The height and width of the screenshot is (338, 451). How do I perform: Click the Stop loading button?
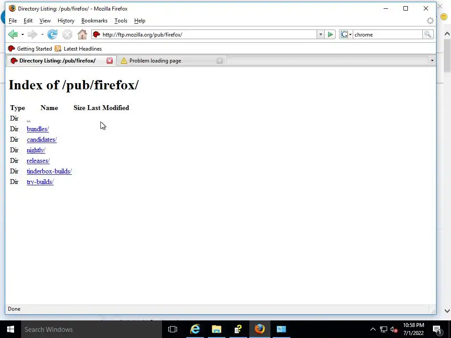point(67,34)
